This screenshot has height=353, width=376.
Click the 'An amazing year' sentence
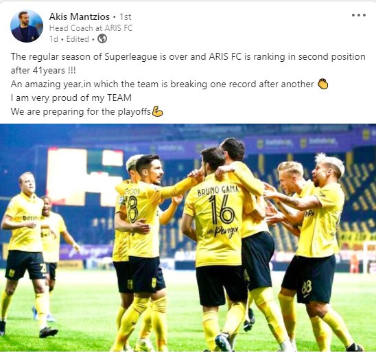tap(163, 84)
